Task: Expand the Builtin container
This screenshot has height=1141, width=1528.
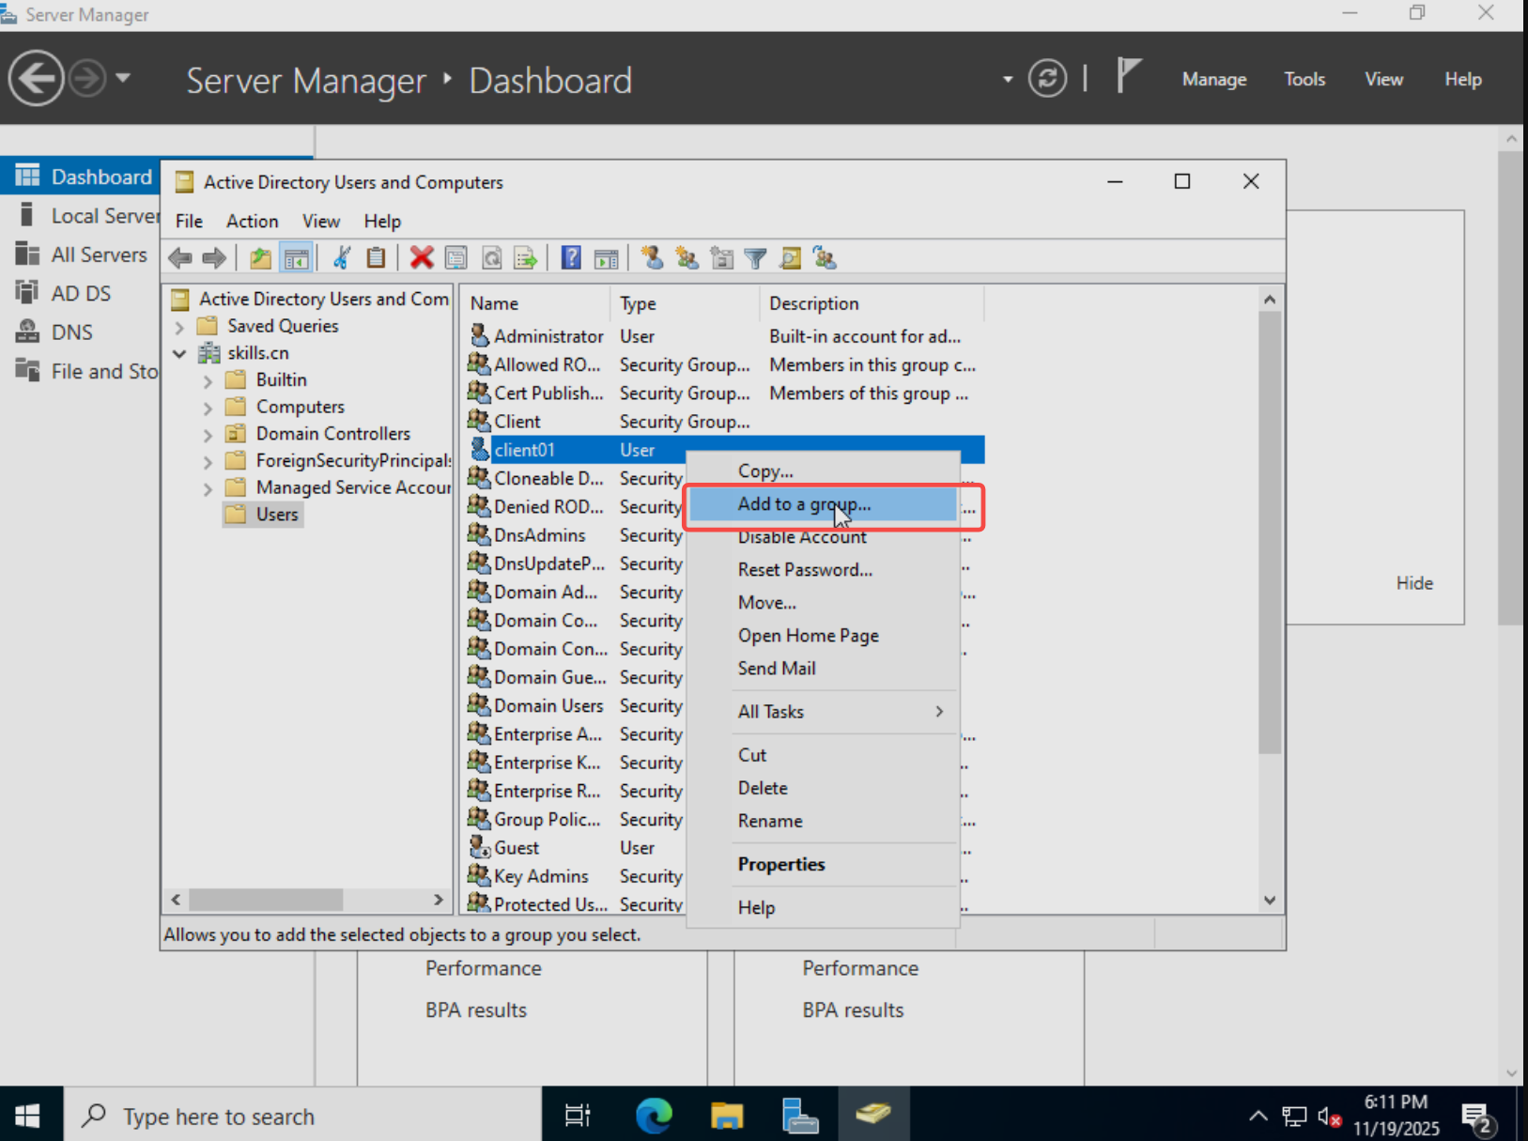Action: [x=208, y=380]
